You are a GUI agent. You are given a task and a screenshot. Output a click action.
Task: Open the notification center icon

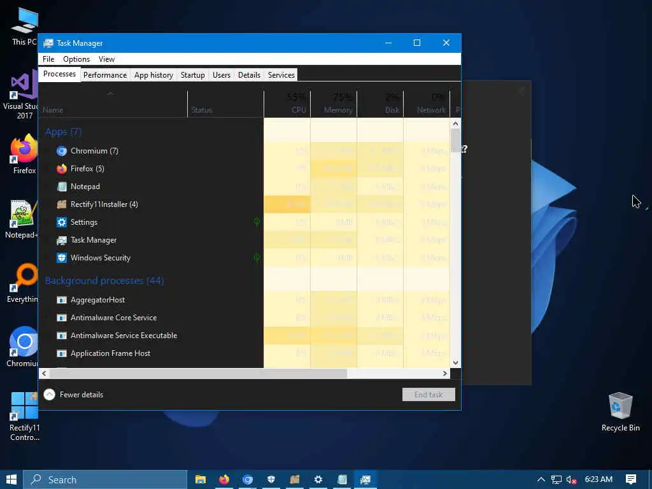pos(631,479)
